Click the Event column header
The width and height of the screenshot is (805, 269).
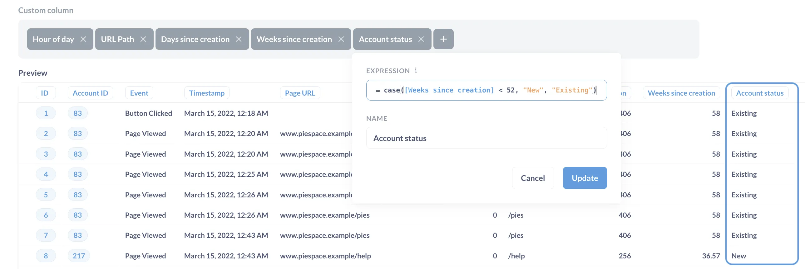tap(139, 93)
